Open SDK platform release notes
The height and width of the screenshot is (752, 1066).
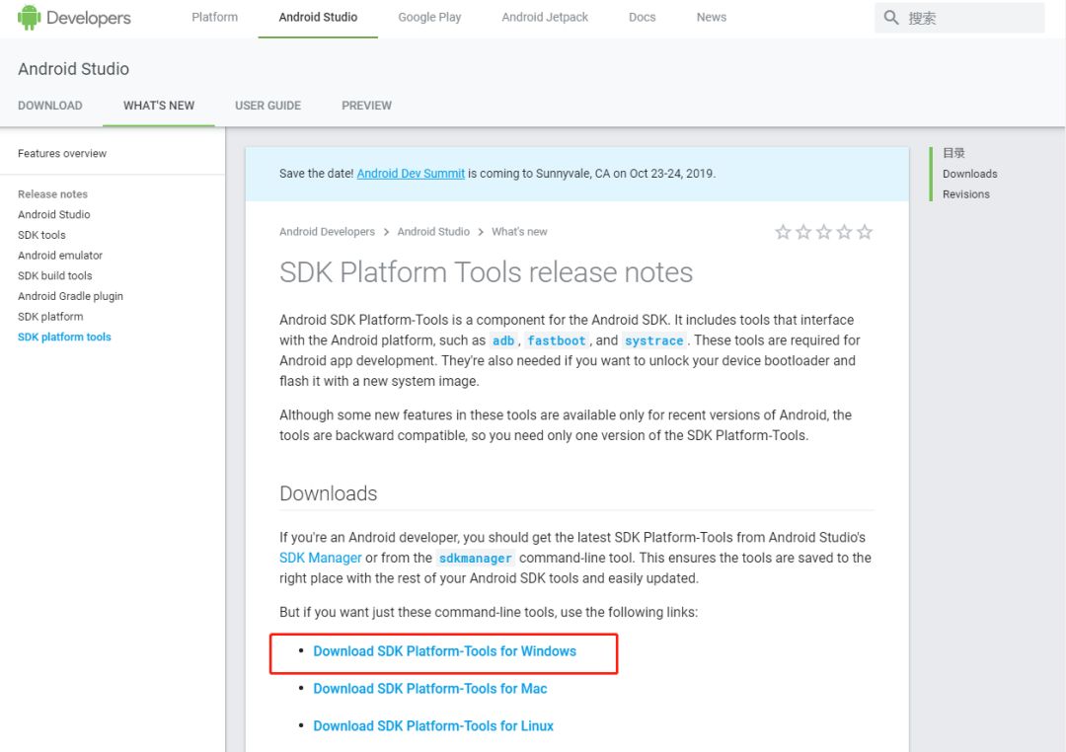pyautogui.click(x=50, y=317)
